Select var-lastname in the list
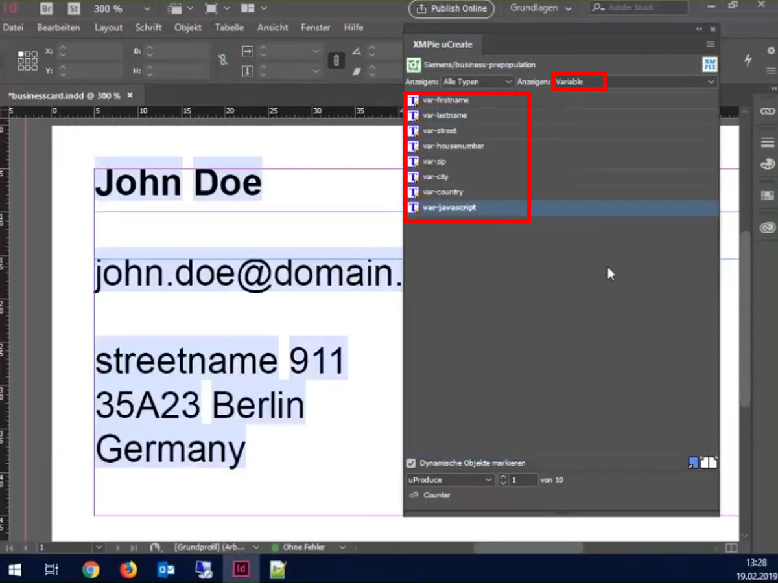 561,115
